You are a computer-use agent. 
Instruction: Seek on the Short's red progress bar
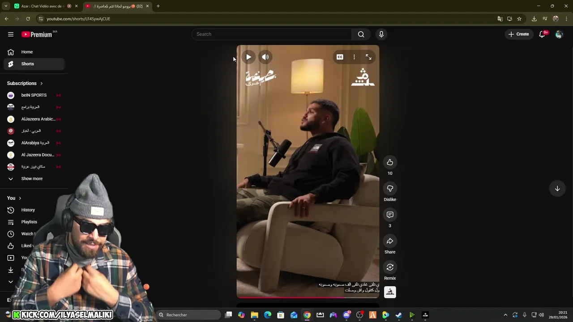tap(308, 297)
